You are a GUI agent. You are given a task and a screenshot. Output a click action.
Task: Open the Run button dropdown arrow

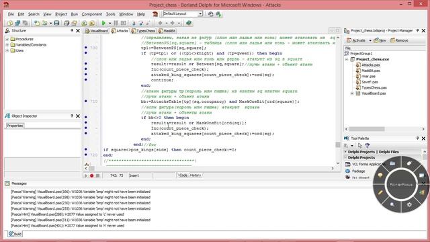[x=110, y=24]
